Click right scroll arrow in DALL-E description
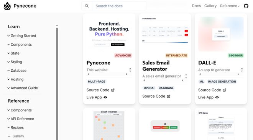Image resolution: width=253 pixels, height=140 pixels. point(238,74)
